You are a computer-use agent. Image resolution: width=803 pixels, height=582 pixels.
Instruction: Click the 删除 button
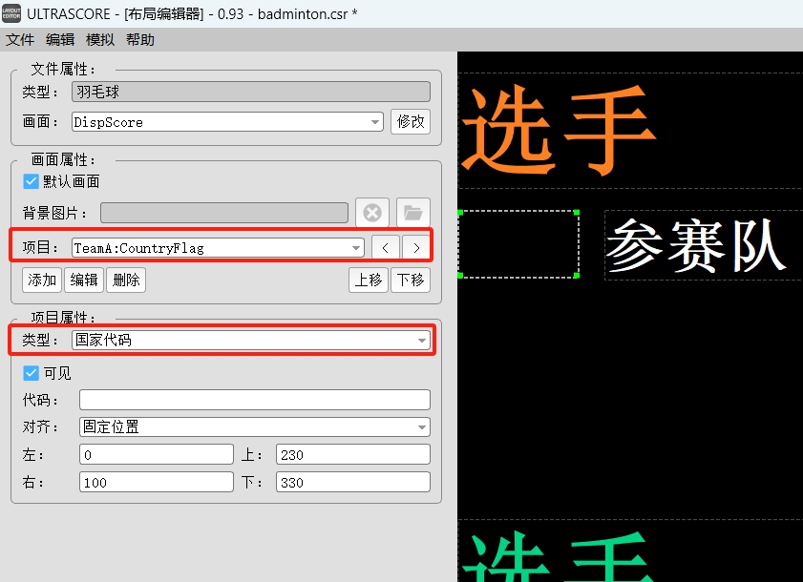tap(126, 280)
